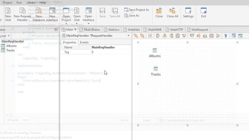Image resolution: width=249 pixels, height=140 pixels.
Task: Click the Bring to Front toolbar icon
Action: (136, 36)
